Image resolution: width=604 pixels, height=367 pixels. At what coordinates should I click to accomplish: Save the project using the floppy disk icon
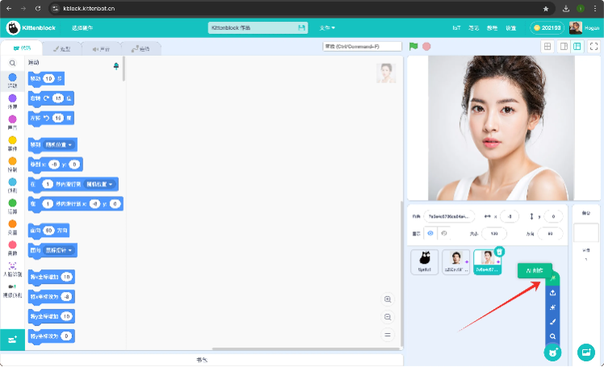[x=301, y=27]
